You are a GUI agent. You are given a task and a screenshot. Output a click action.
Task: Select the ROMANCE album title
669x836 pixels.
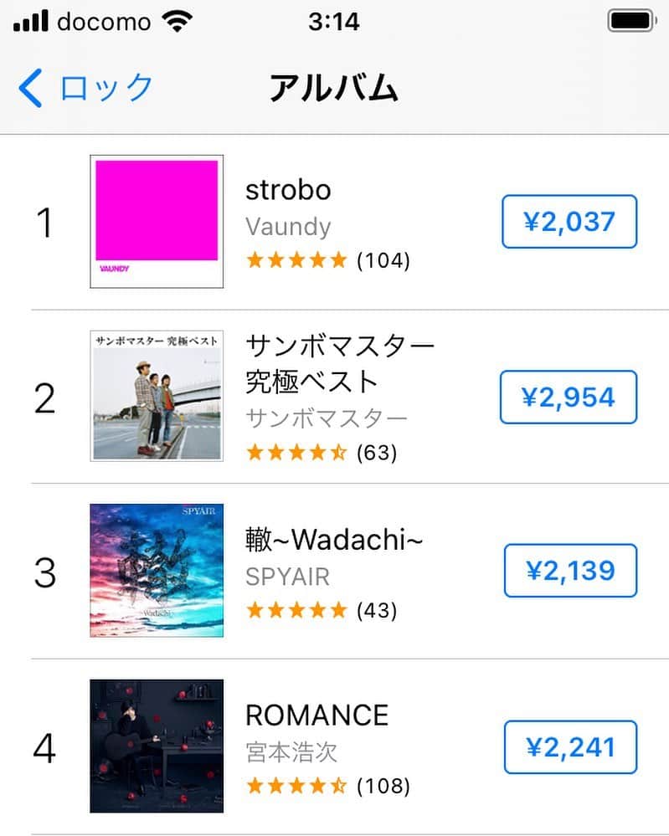pos(316,715)
